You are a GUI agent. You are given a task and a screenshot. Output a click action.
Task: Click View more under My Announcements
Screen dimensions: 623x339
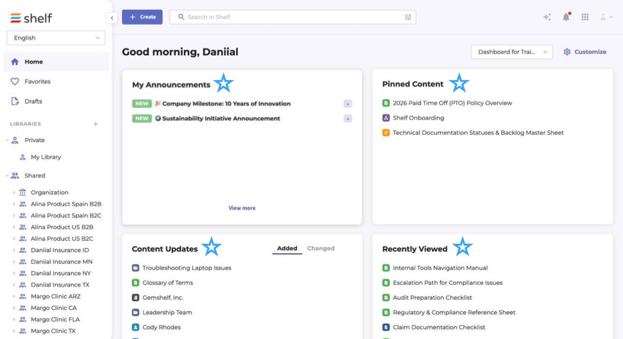click(242, 208)
